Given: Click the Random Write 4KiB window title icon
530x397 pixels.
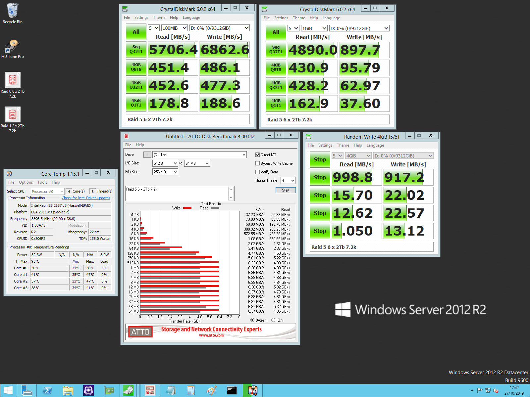Looking at the screenshot, I should [x=309, y=137].
